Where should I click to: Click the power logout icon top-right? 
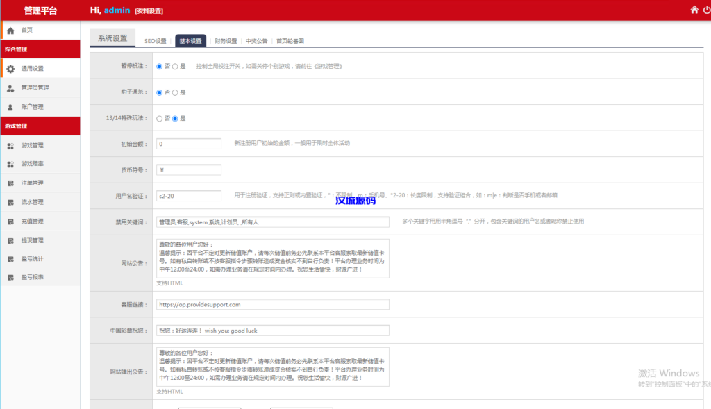[x=705, y=10]
